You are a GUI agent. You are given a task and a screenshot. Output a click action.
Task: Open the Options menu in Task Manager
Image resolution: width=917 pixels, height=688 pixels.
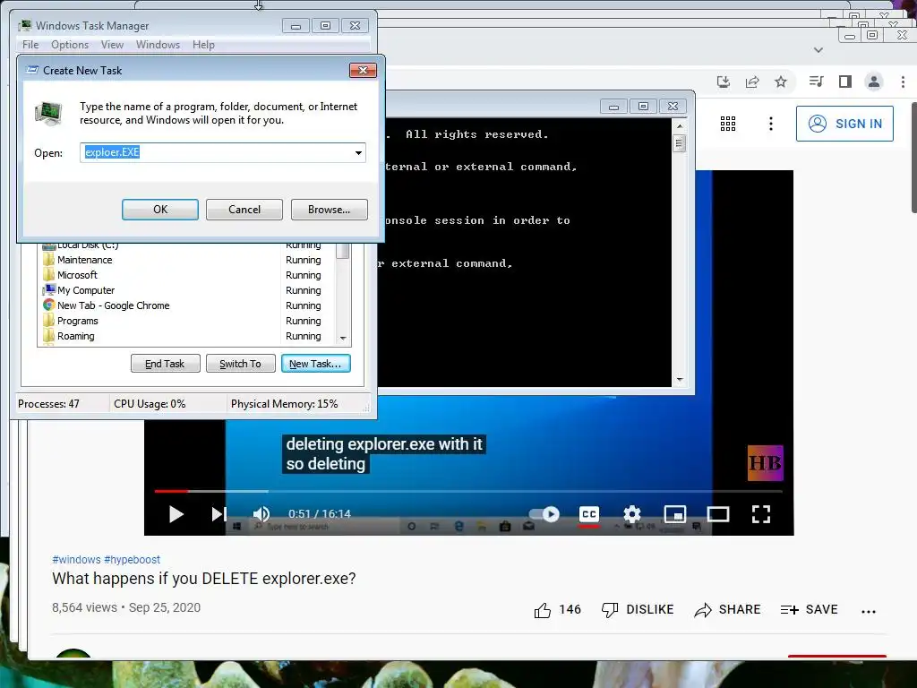point(70,45)
